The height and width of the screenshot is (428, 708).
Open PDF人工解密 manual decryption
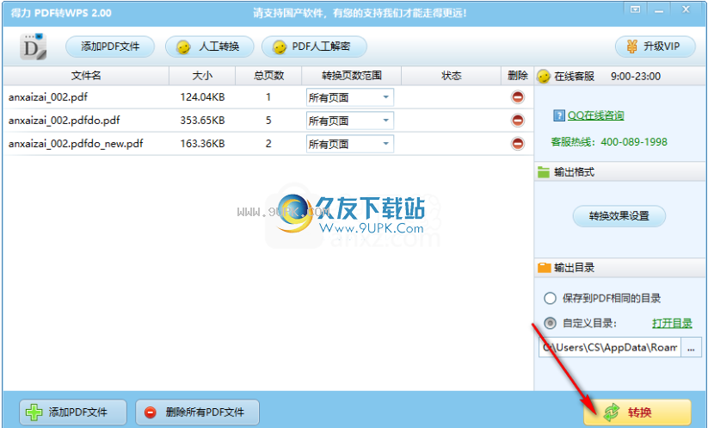[314, 47]
